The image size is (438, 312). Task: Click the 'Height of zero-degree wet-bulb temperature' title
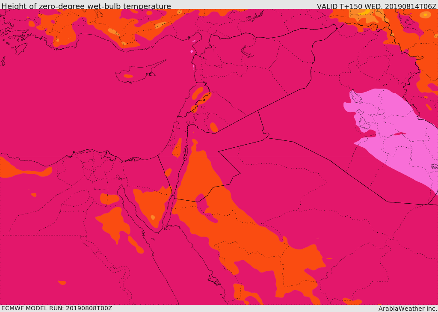86,6
